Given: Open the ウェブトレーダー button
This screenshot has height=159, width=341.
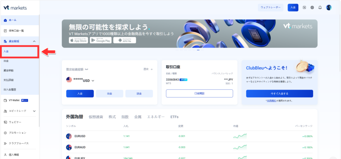Looking at the screenshot, I should pos(270,7).
